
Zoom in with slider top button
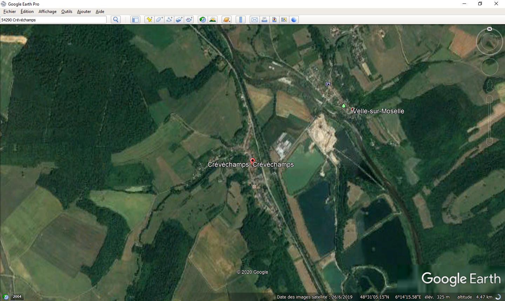(x=490, y=99)
